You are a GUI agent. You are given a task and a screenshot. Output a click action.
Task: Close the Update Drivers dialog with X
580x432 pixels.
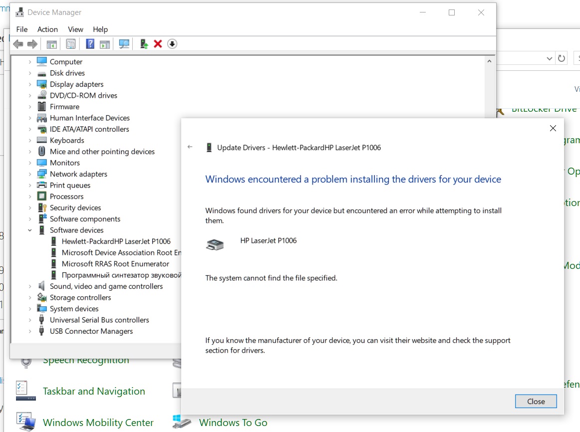tap(553, 128)
